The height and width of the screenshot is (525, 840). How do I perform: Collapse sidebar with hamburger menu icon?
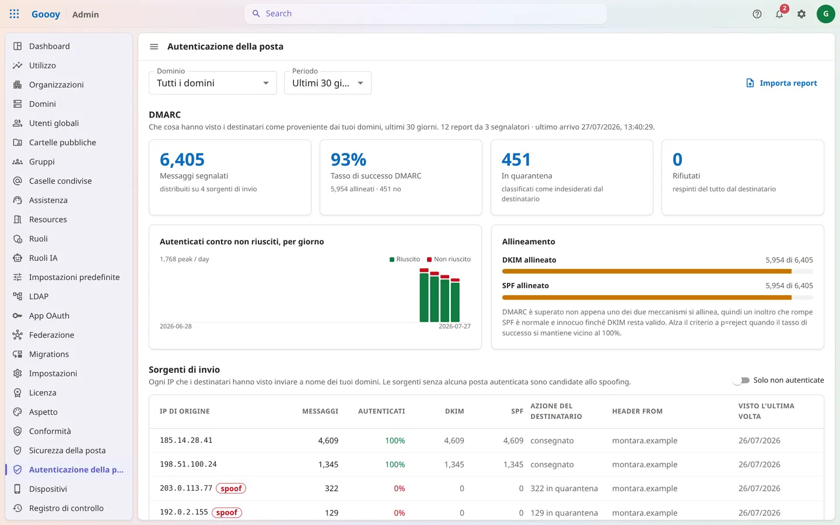(154, 47)
